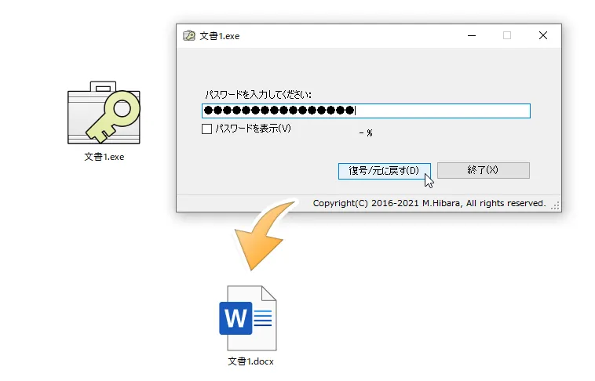
Task: Minimize the 文書1.exe window
Action: 472,35
